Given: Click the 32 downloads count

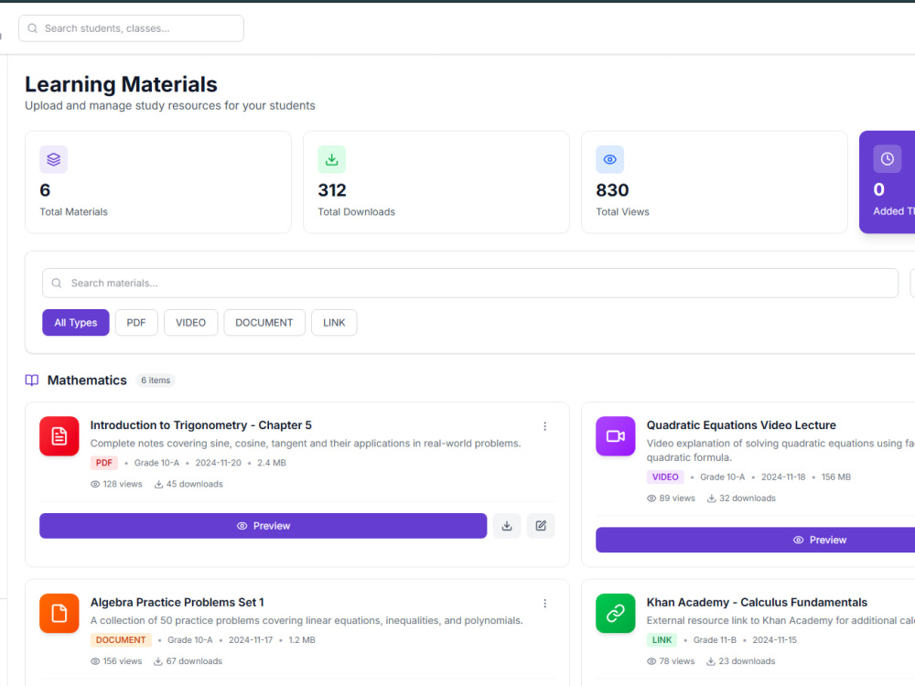Looking at the screenshot, I should point(742,498).
